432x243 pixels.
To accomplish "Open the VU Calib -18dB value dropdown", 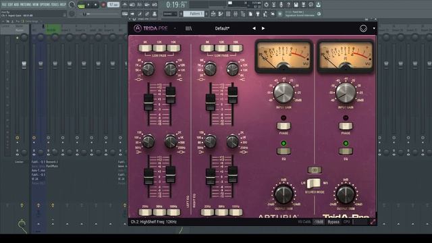I will (319, 222).
